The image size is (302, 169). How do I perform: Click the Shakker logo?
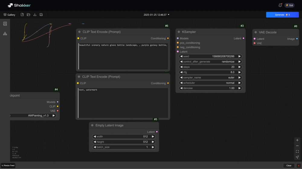[x=19, y=5]
